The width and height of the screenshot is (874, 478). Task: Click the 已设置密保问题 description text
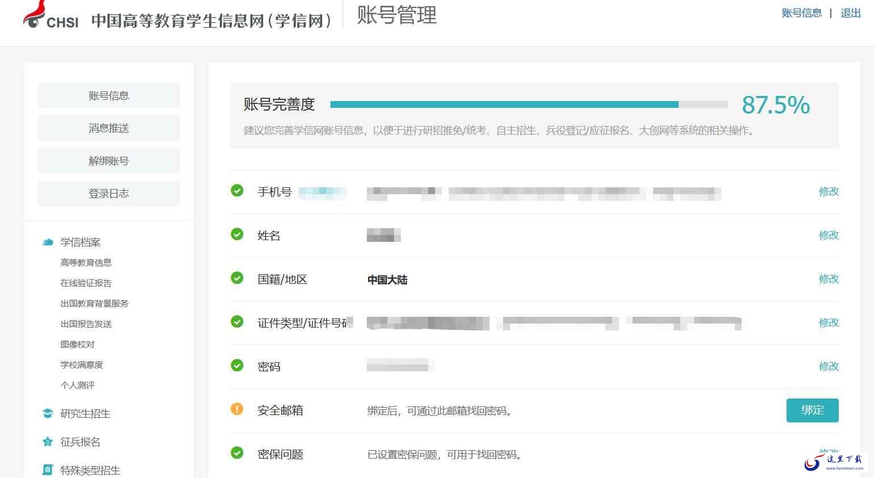[x=445, y=455]
